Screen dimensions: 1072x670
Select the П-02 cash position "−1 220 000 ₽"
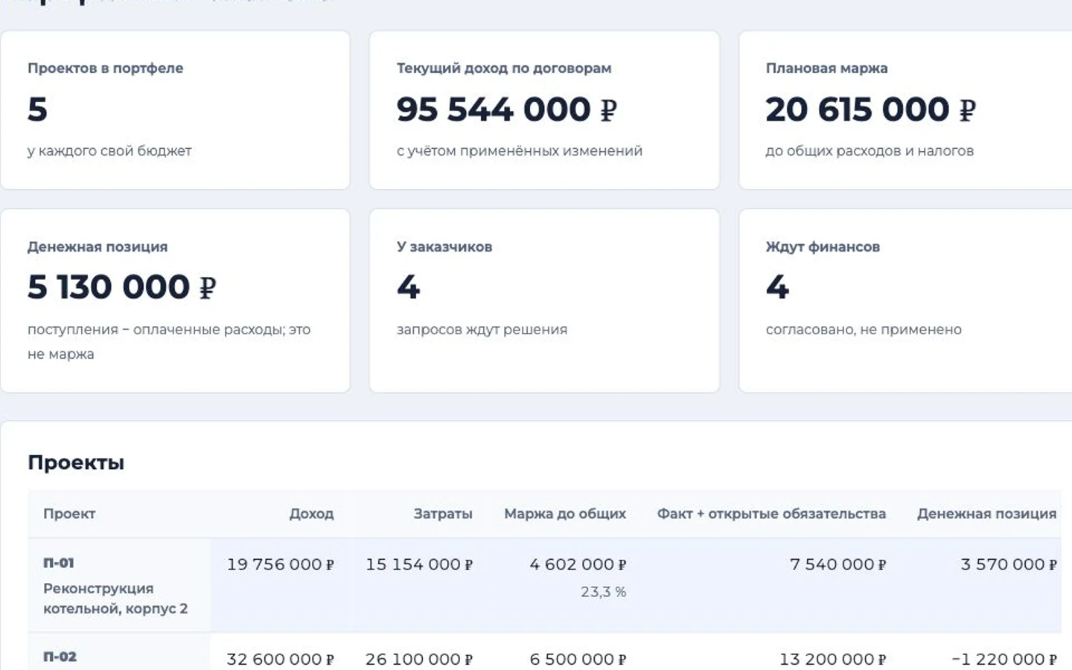[1004, 660]
